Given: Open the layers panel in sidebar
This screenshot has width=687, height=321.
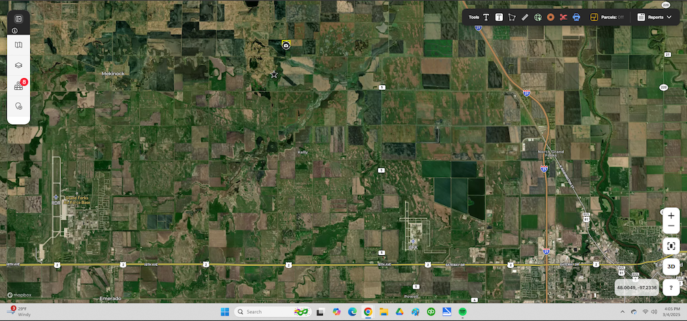Looking at the screenshot, I should tap(19, 66).
